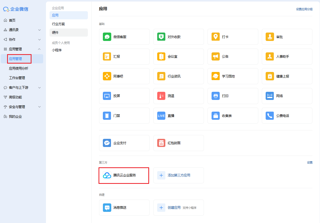
Task: Open the 直播 LIVE icon
Action: [161, 115]
